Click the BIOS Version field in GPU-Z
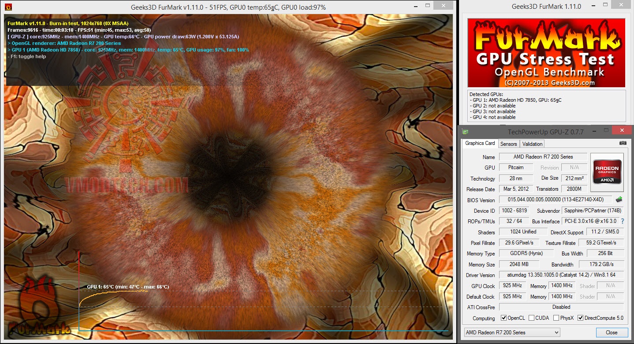Viewport: 634px width, 344px height. click(555, 200)
